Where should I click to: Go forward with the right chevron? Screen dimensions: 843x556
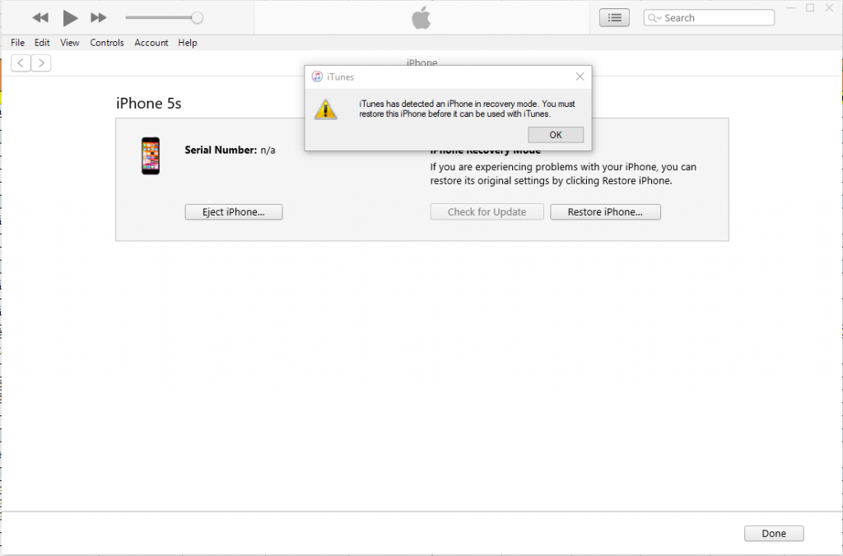[41, 63]
